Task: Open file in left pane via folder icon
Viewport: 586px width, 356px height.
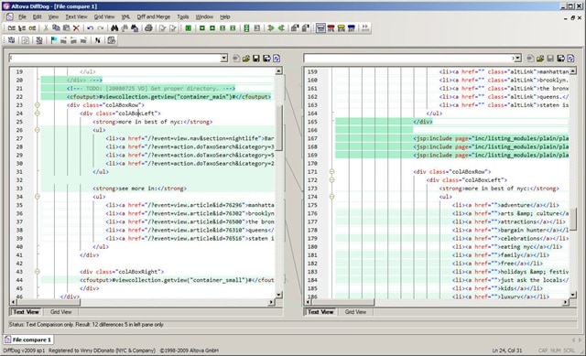Action: coord(246,59)
